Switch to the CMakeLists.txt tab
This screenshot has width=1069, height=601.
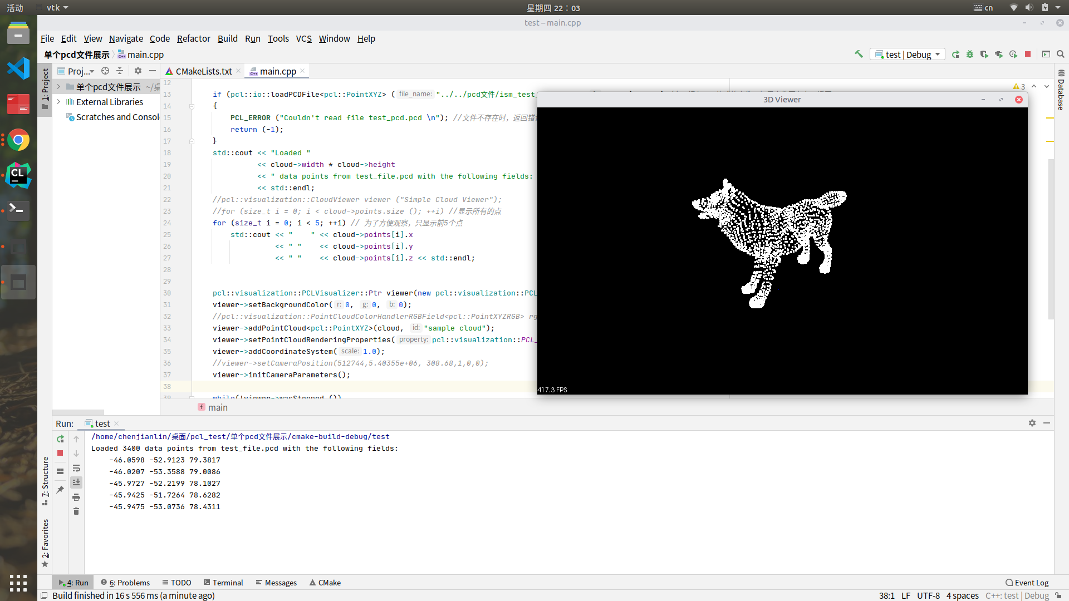coord(203,71)
